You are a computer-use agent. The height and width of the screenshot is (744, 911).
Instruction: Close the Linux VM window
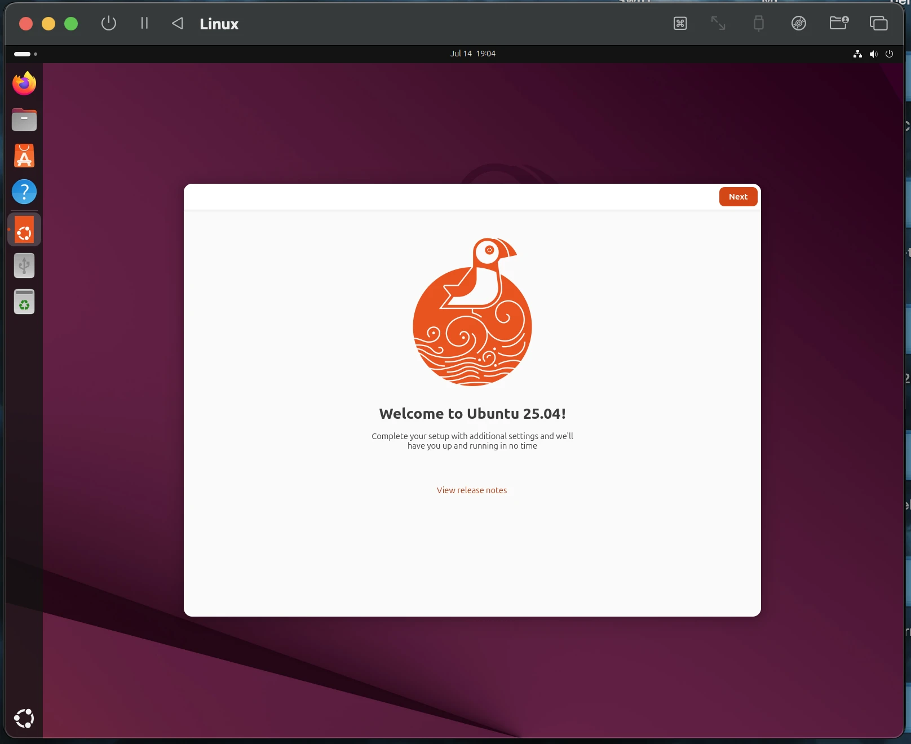pos(26,24)
